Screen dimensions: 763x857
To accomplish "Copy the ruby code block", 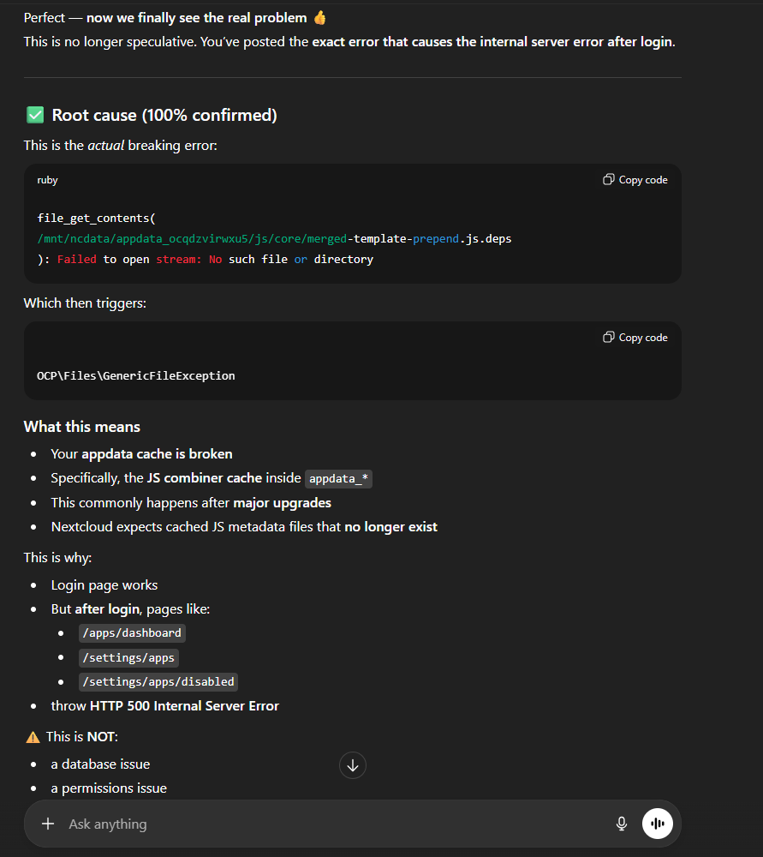I will pyautogui.click(x=635, y=180).
